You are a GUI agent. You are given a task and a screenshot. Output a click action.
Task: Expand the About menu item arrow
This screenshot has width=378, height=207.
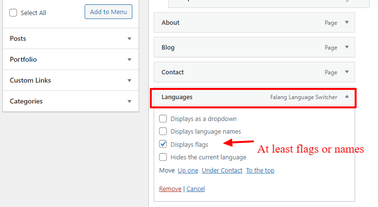click(x=347, y=22)
